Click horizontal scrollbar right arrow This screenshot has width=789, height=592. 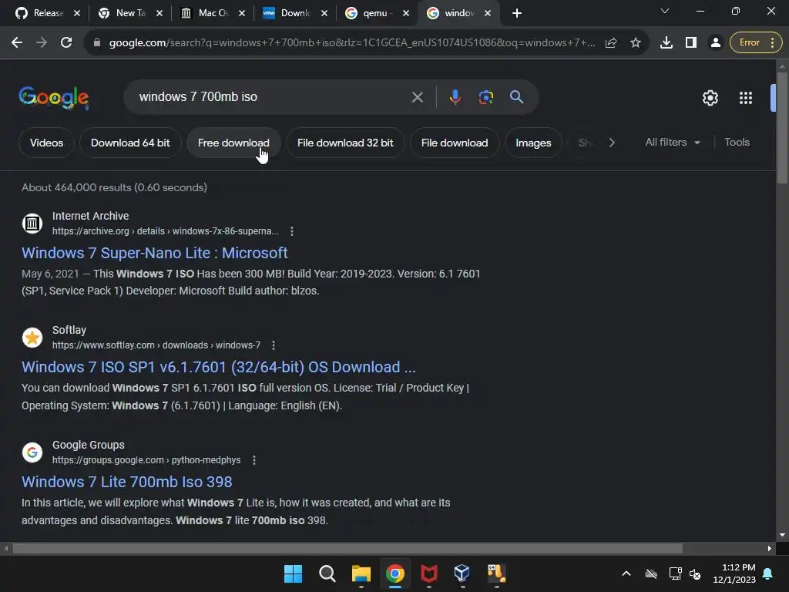770,548
